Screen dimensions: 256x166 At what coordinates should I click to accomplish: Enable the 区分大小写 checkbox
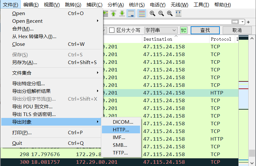[112, 30]
